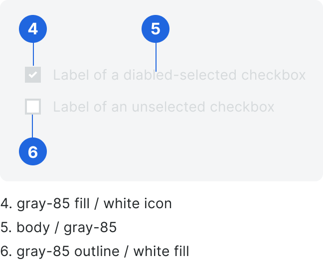This screenshot has height=261, width=323.
Task: Select the '4. gray-85 fill / white icon' line
Action: 86,204
